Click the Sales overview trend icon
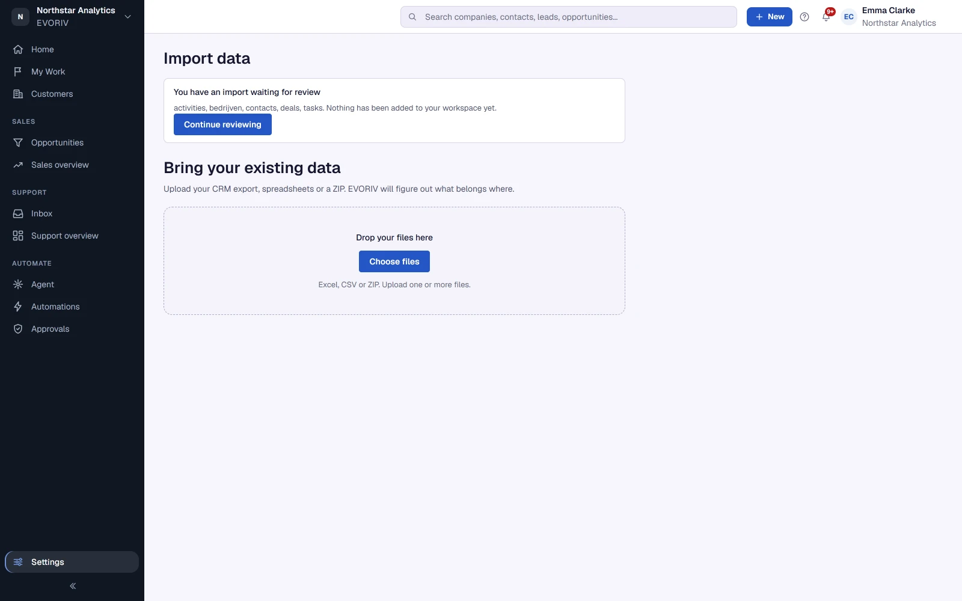This screenshot has width=962, height=601. click(18, 165)
